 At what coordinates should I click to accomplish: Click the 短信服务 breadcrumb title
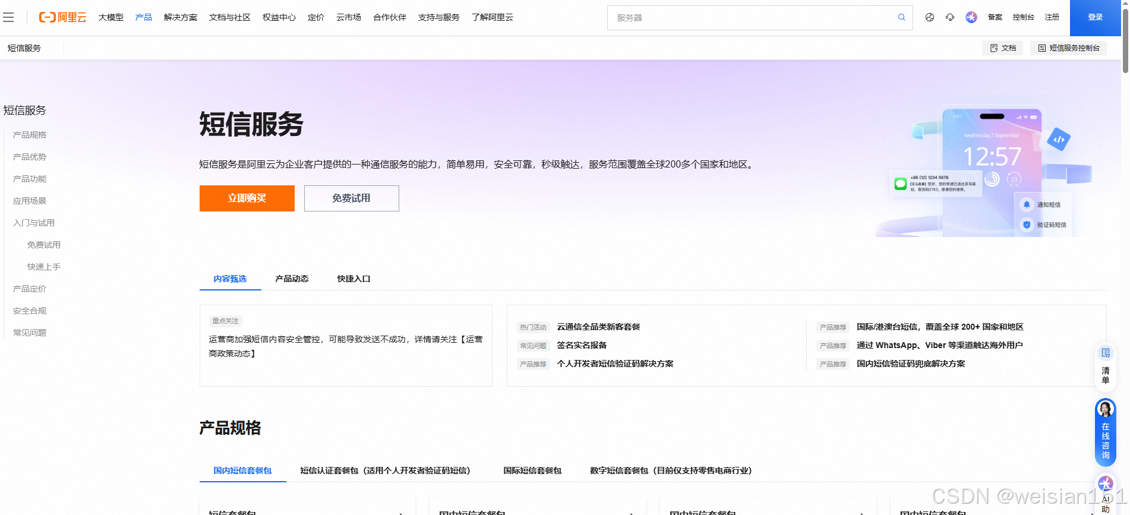24,48
